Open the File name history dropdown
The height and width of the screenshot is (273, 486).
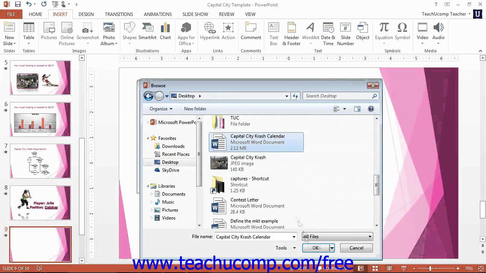click(293, 237)
